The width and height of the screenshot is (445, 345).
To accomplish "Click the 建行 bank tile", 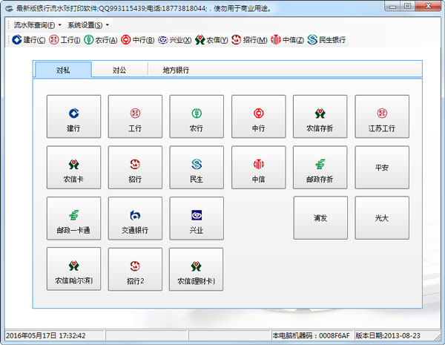I will pyautogui.click(x=73, y=116).
